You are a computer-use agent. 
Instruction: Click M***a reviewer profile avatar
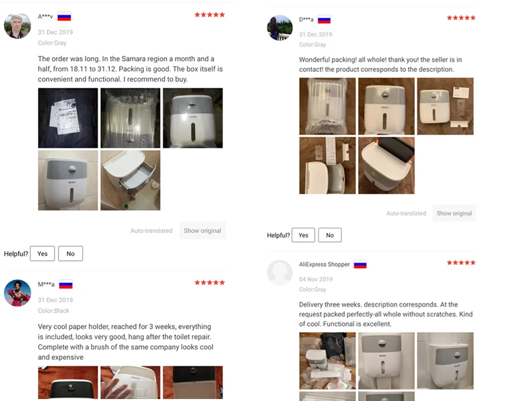(x=17, y=293)
